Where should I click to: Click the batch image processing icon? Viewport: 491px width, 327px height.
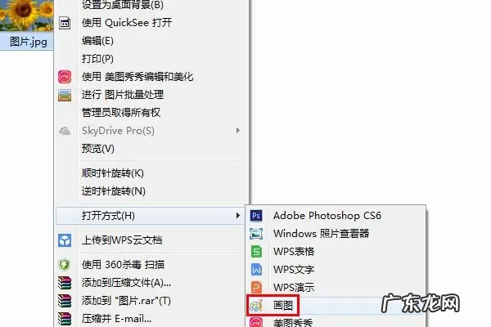[x=65, y=96]
